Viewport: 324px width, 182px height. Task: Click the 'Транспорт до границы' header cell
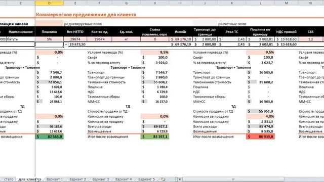click(x=205, y=32)
